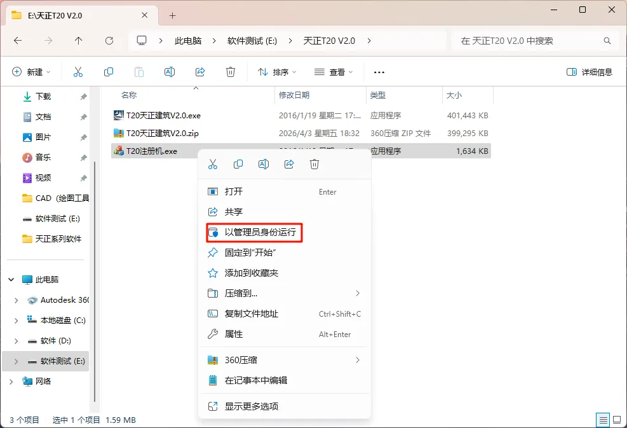Open CAD（绘图工具 folder in sidebar

[x=55, y=198]
